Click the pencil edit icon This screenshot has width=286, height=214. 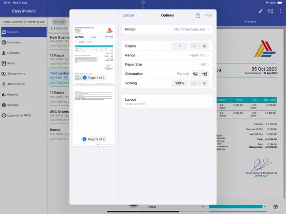coord(261,11)
